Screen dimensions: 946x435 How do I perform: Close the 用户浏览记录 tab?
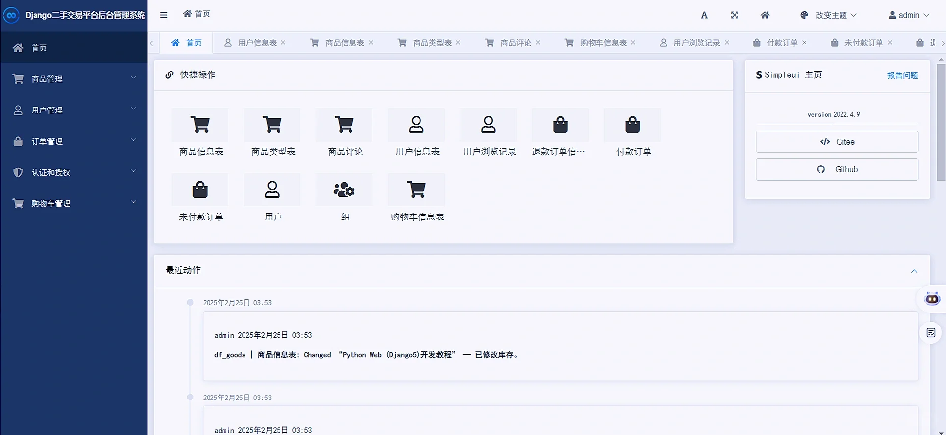pyautogui.click(x=727, y=43)
